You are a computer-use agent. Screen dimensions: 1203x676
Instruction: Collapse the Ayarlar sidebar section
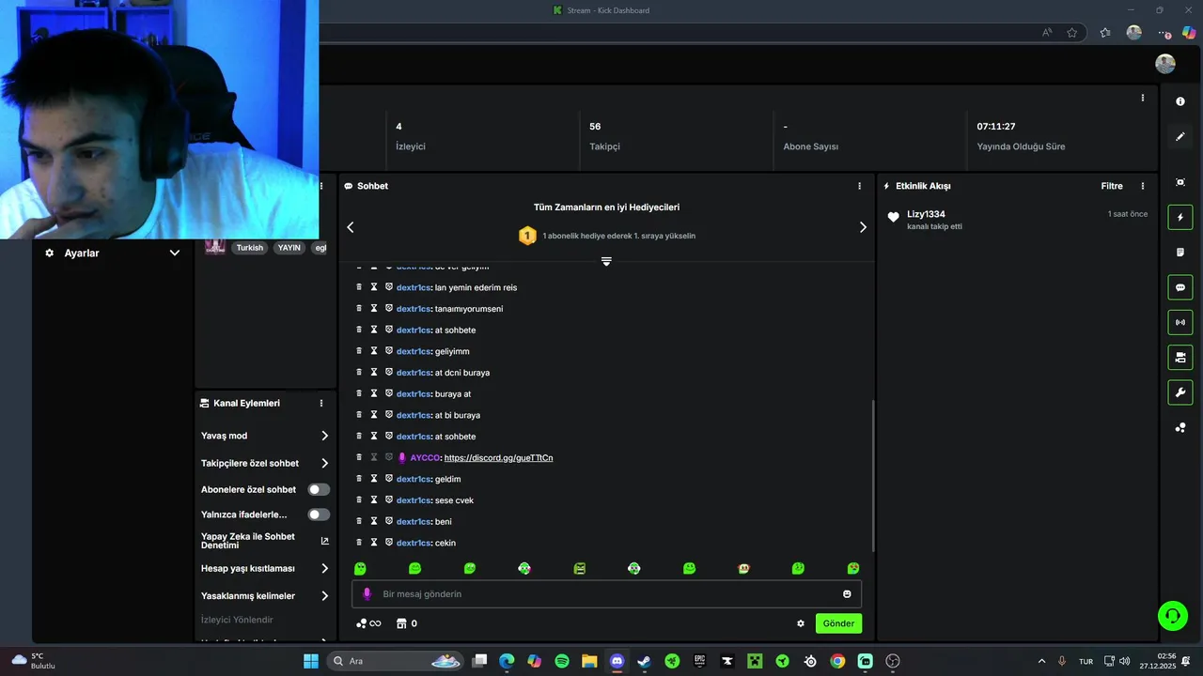tap(174, 253)
